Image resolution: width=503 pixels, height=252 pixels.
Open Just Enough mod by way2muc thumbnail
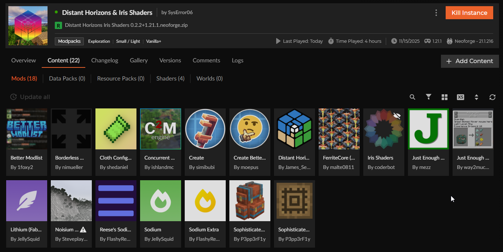473,129
